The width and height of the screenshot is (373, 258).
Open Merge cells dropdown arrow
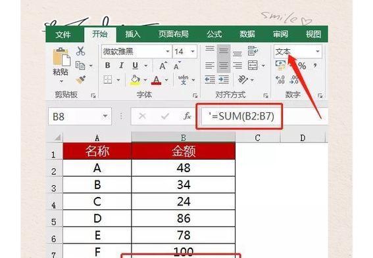pos(263,66)
